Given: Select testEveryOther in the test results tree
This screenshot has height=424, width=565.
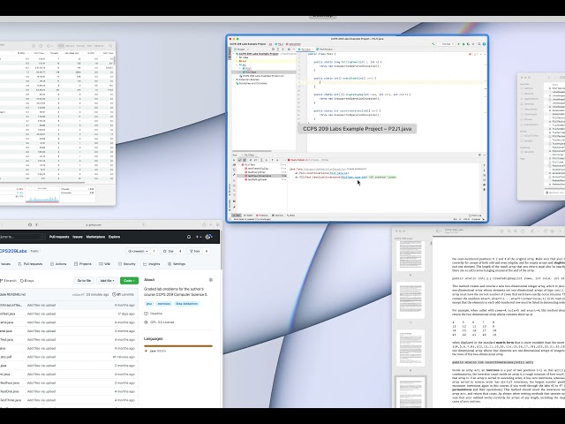Looking at the screenshot, I should coord(256,172).
